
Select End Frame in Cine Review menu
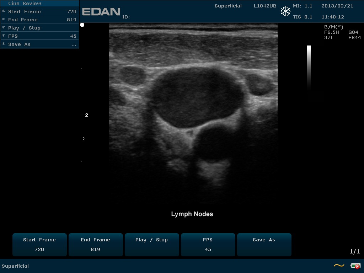(x=39, y=20)
